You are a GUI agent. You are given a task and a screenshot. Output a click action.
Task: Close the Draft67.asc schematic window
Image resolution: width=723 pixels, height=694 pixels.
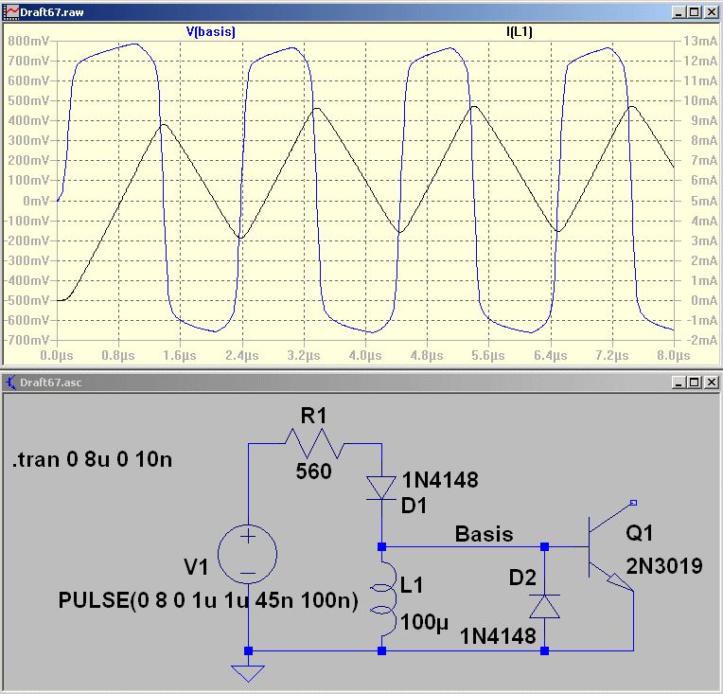(x=711, y=383)
